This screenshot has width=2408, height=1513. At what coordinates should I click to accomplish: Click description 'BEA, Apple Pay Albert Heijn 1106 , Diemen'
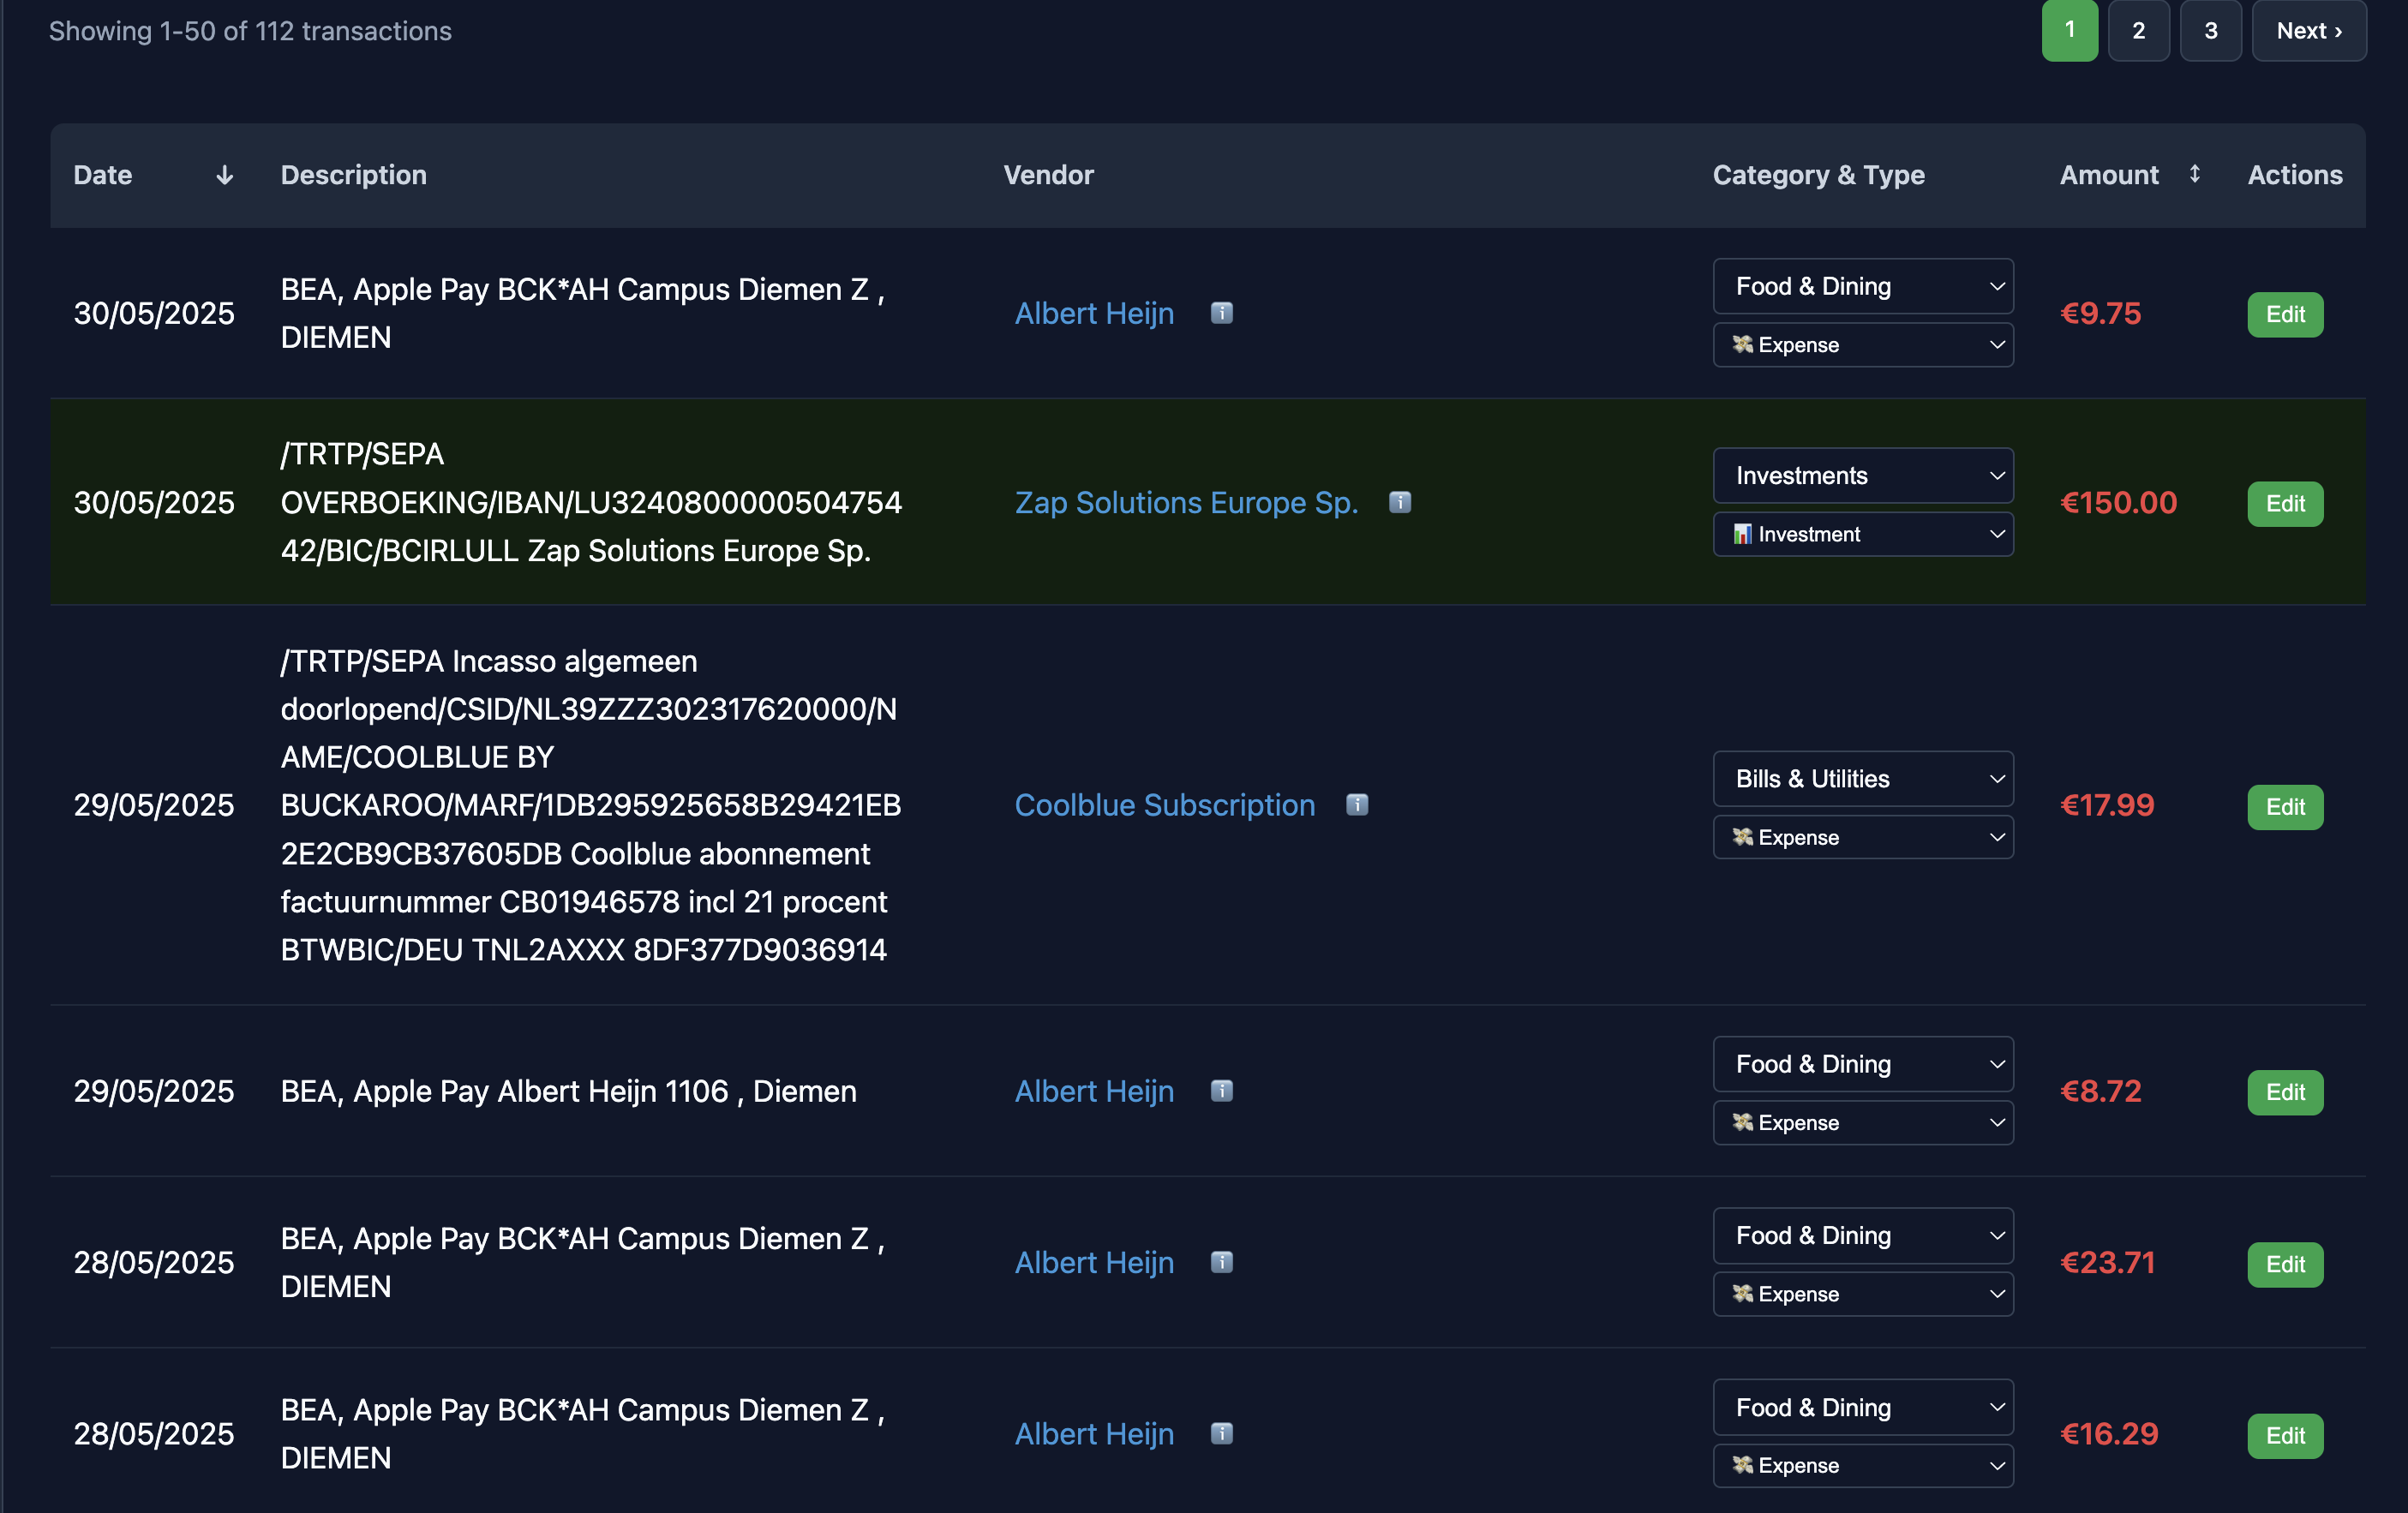568,1091
